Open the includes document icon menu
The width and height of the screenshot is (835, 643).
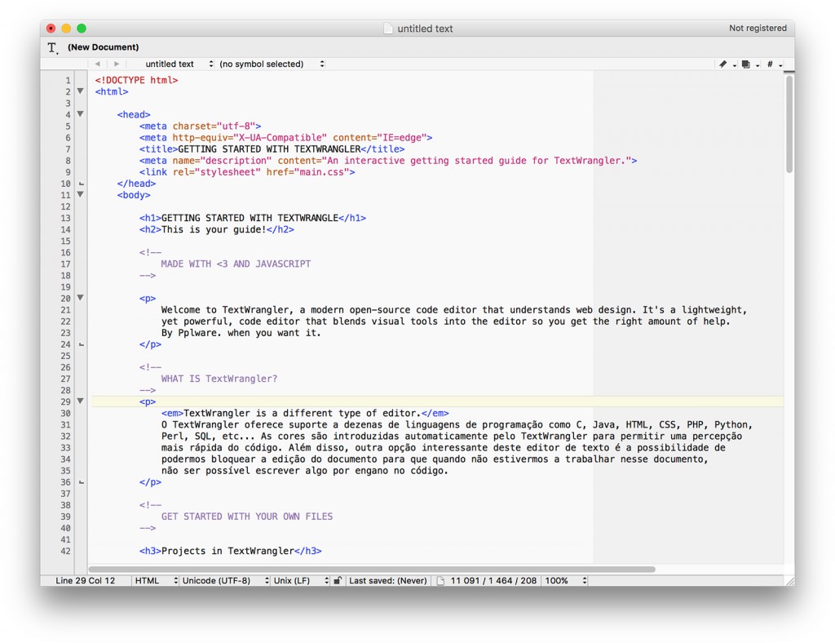click(746, 64)
